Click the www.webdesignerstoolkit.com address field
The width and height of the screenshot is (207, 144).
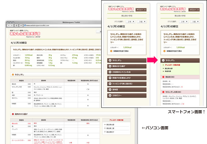click(x=62, y=25)
